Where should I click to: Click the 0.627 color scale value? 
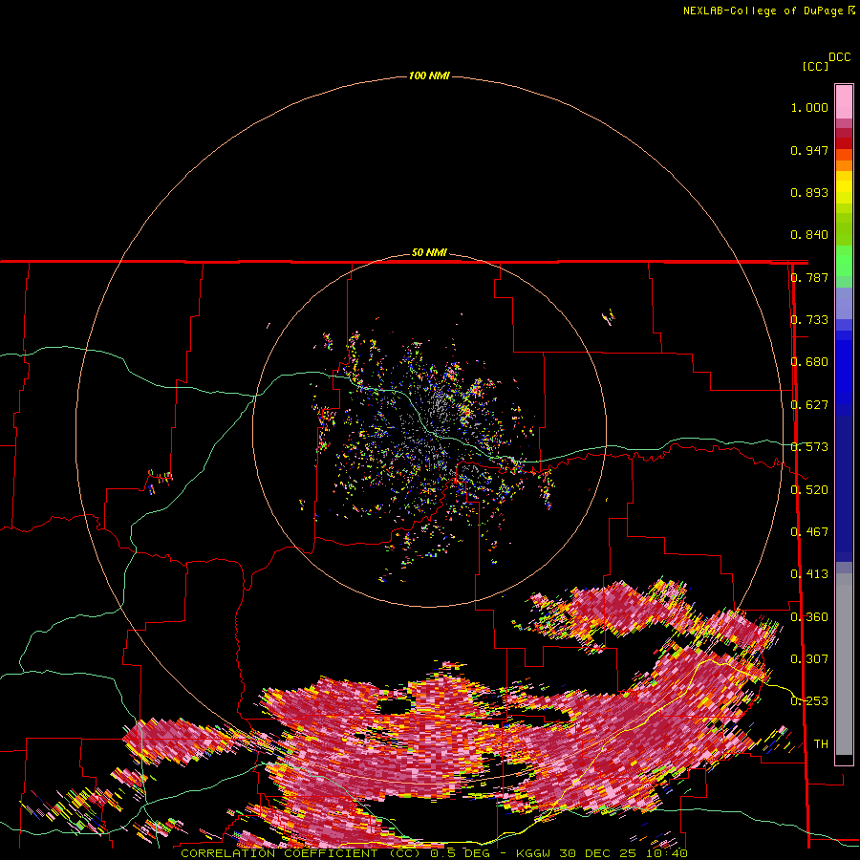pos(809,405)
